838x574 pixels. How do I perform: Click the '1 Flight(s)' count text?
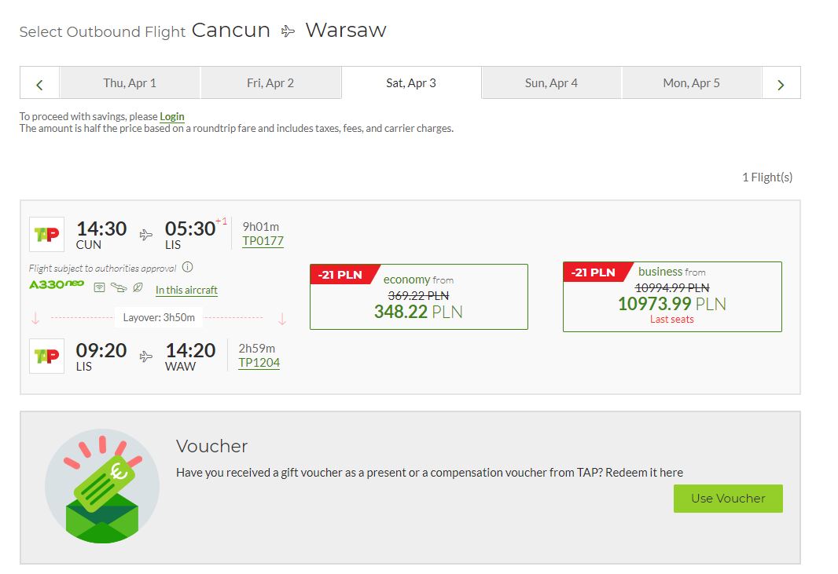pyautogui.click(x=767, y=177)
